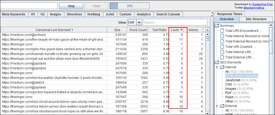Image resolution: width=275 pixels, height=115 pixels.
Task: Sort by Text Ratio column header
Action: pos(159,30)
